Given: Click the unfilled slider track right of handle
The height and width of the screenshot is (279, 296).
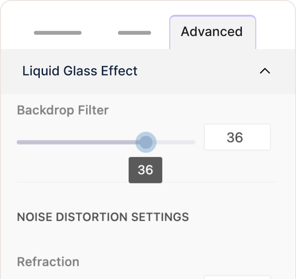Looking at the screenshot, I should 176,142.
